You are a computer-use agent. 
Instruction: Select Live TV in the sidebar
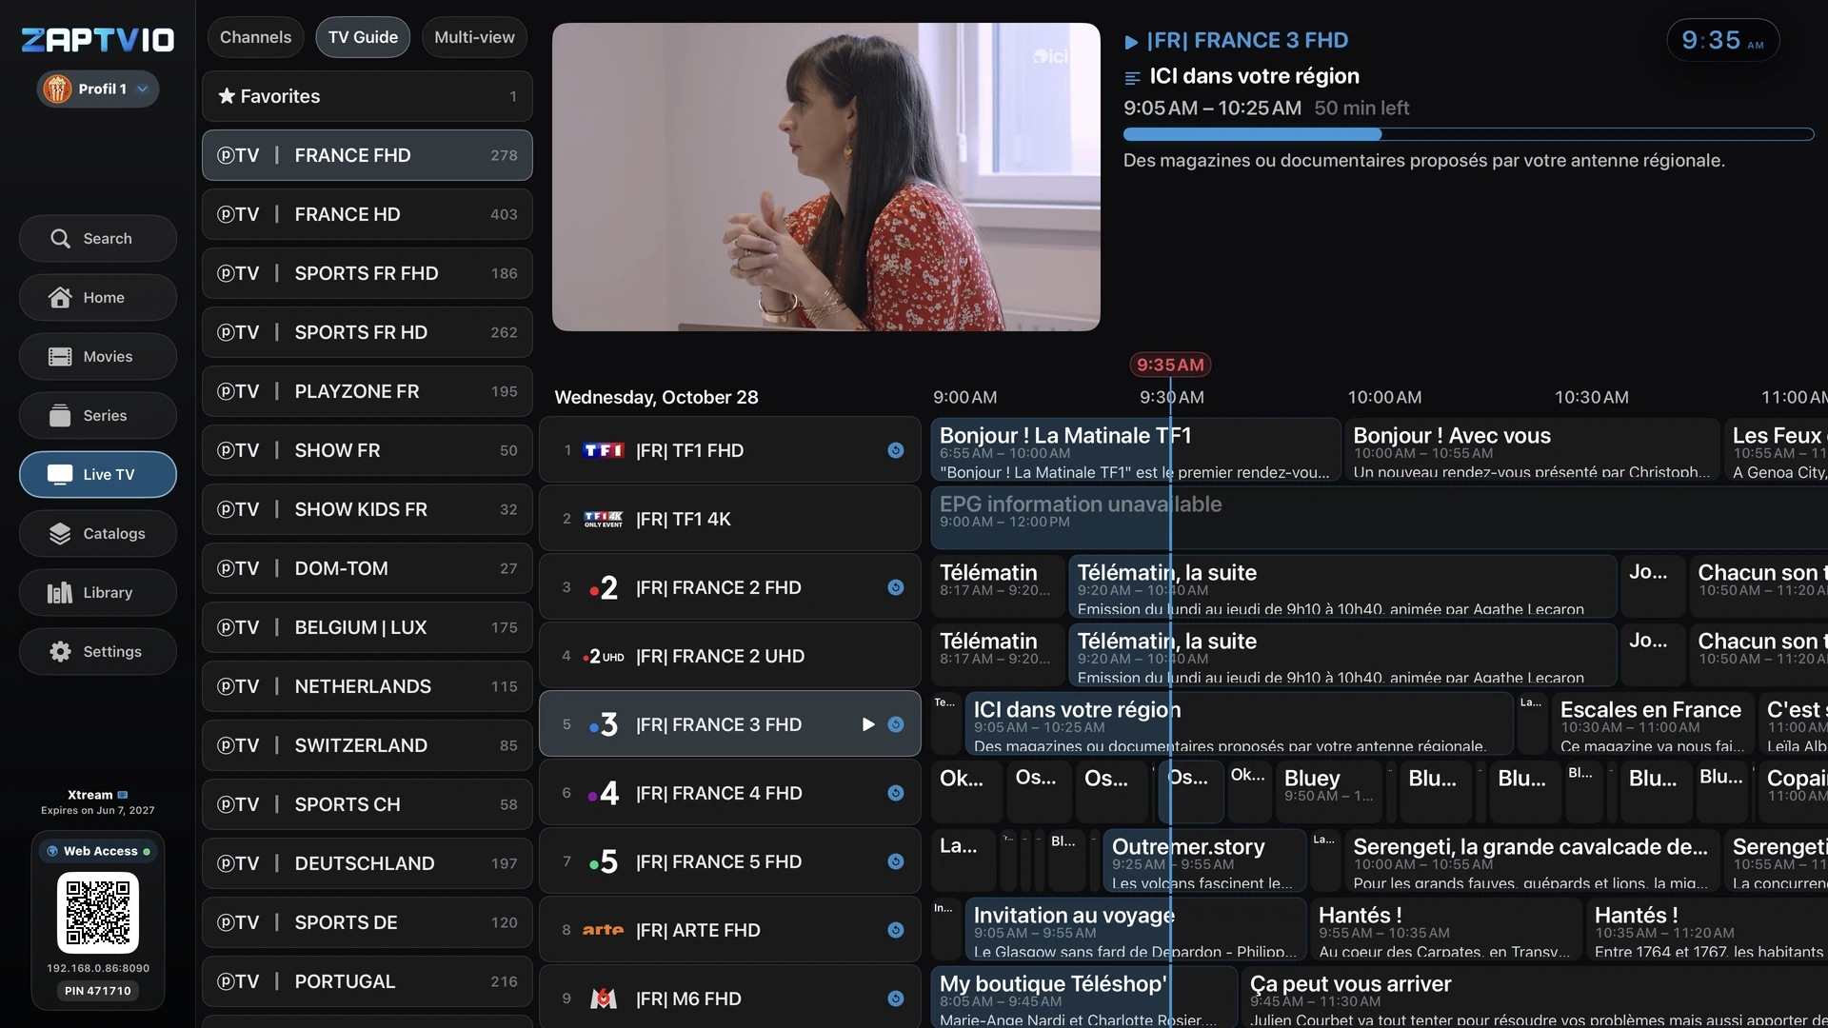point(97,474)
